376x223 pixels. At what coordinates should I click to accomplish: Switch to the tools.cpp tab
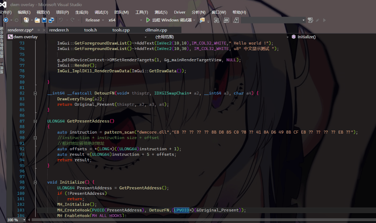(121, 30)
